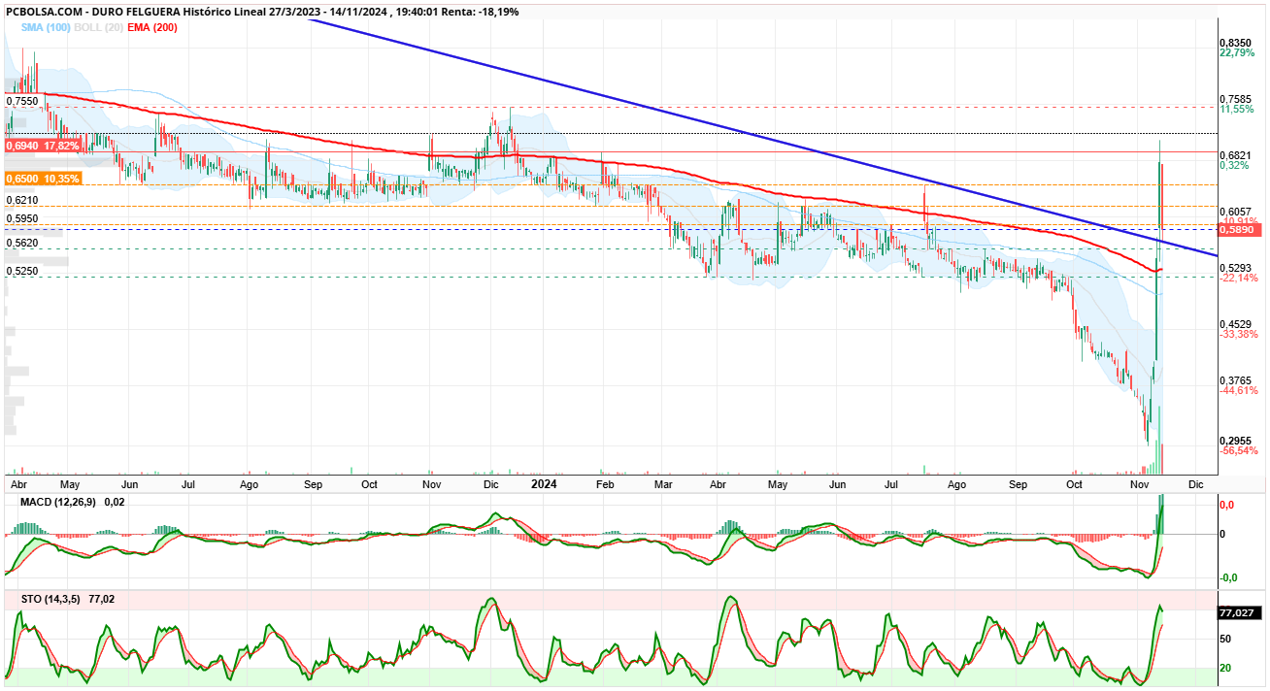This screenshot has height=691, width=1270.
Task: Click the 2024 year label on time axis
Action: click(544, 483)
